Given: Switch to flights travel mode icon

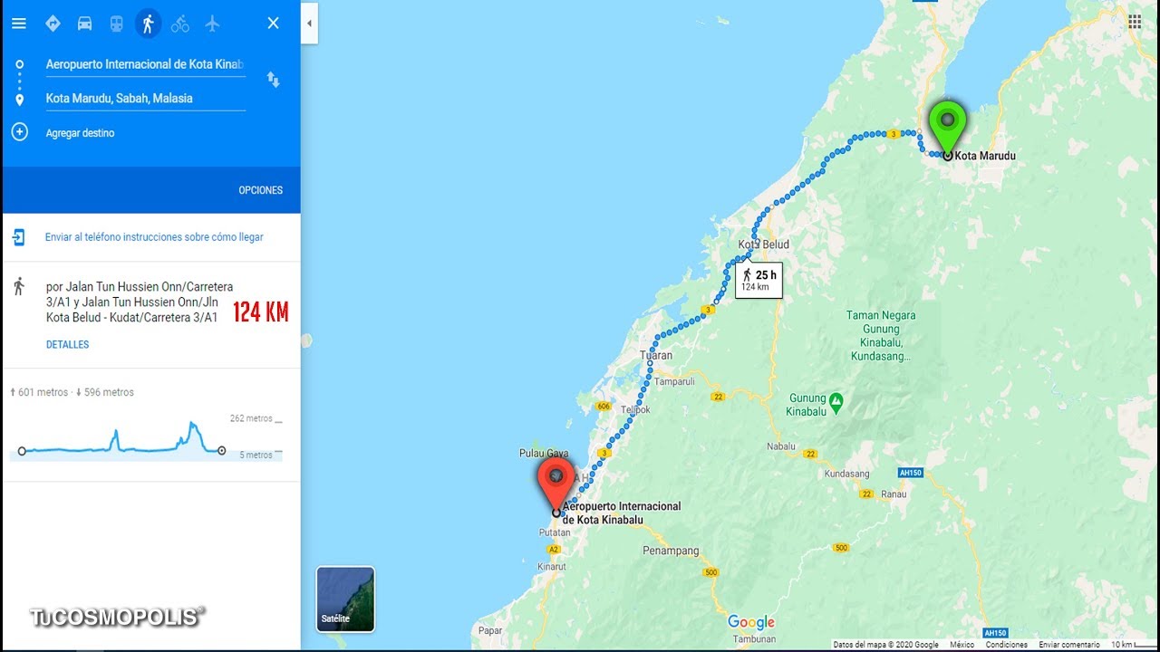Looking at the screenshot, I should point(212,24).
